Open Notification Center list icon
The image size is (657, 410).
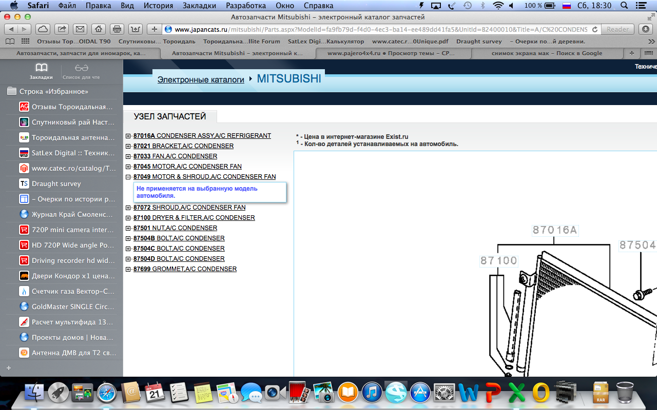642,6
